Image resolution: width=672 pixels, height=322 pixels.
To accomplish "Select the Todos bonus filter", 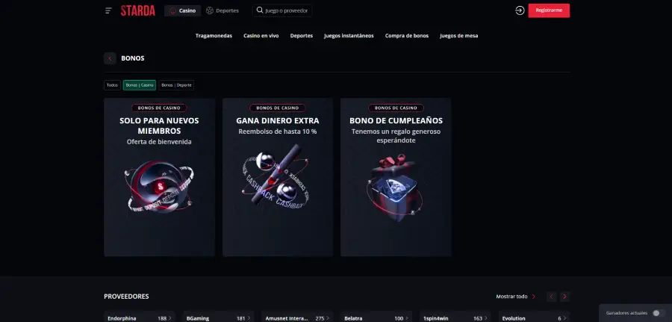I will coord(112,85).
